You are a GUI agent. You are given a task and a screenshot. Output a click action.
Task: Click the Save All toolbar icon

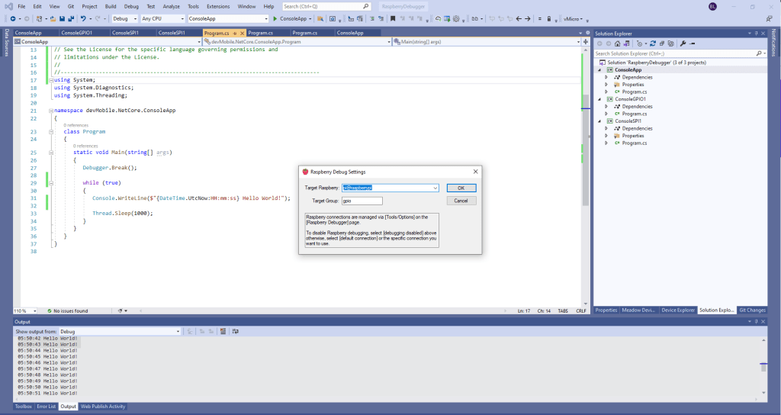coord(70,18)
